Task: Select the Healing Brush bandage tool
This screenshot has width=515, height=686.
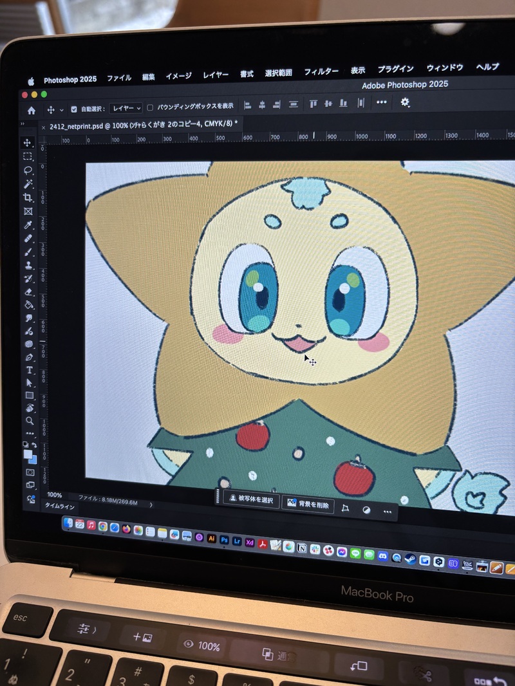Action: (28, 239)
